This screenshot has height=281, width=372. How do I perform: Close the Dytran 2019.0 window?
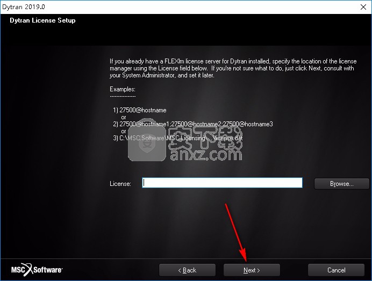coord(363,7)
